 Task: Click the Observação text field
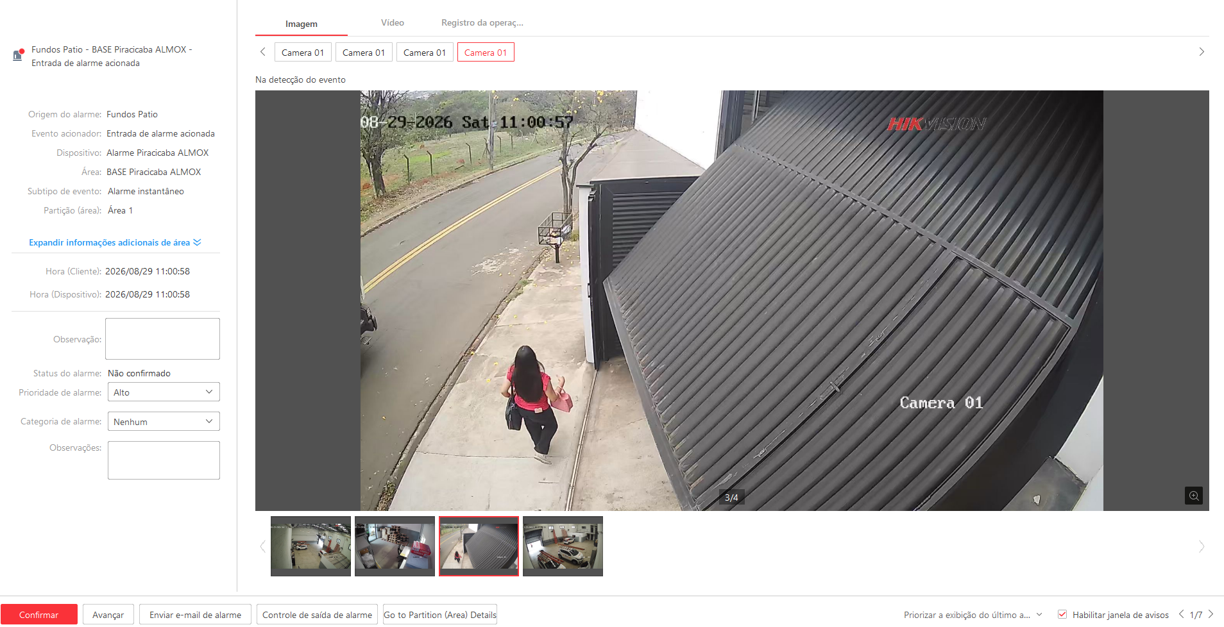[x=162, y=339]
